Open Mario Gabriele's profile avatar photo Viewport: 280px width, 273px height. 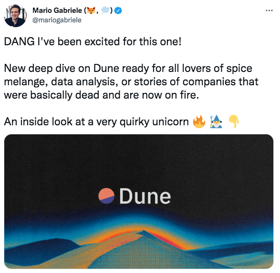click(x=15, y=16)
